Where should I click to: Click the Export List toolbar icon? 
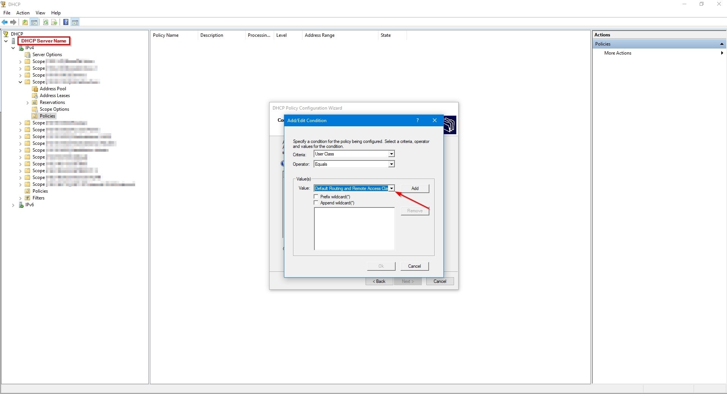[x=54, y=22]
